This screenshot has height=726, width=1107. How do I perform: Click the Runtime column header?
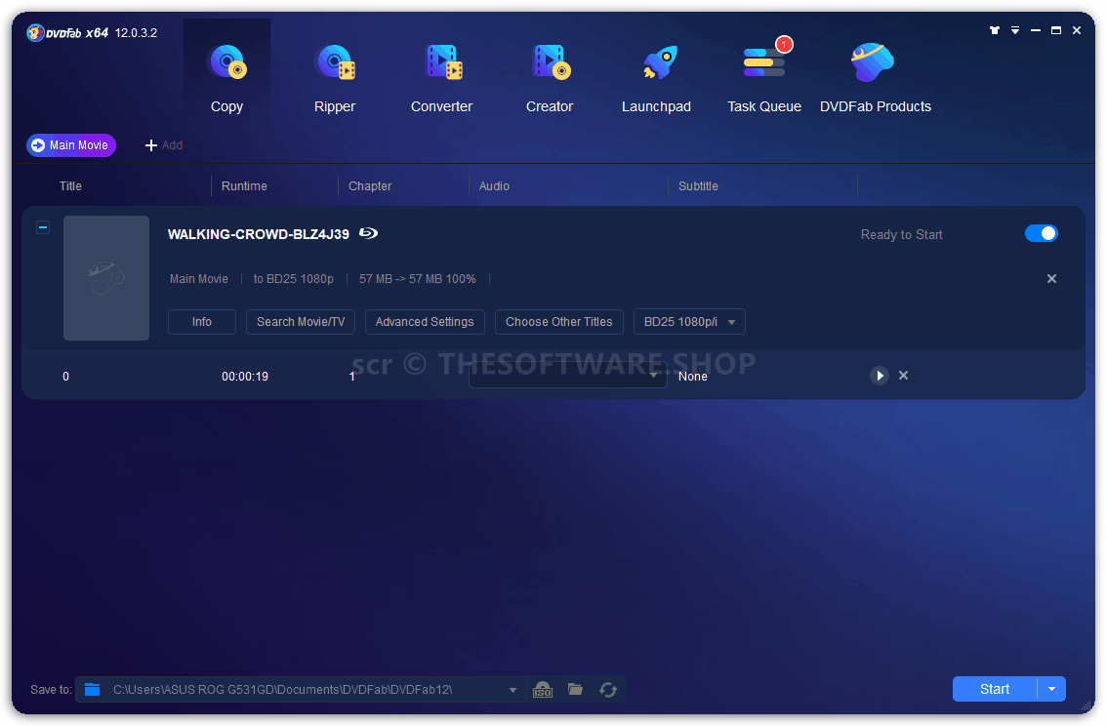point(244,186)
